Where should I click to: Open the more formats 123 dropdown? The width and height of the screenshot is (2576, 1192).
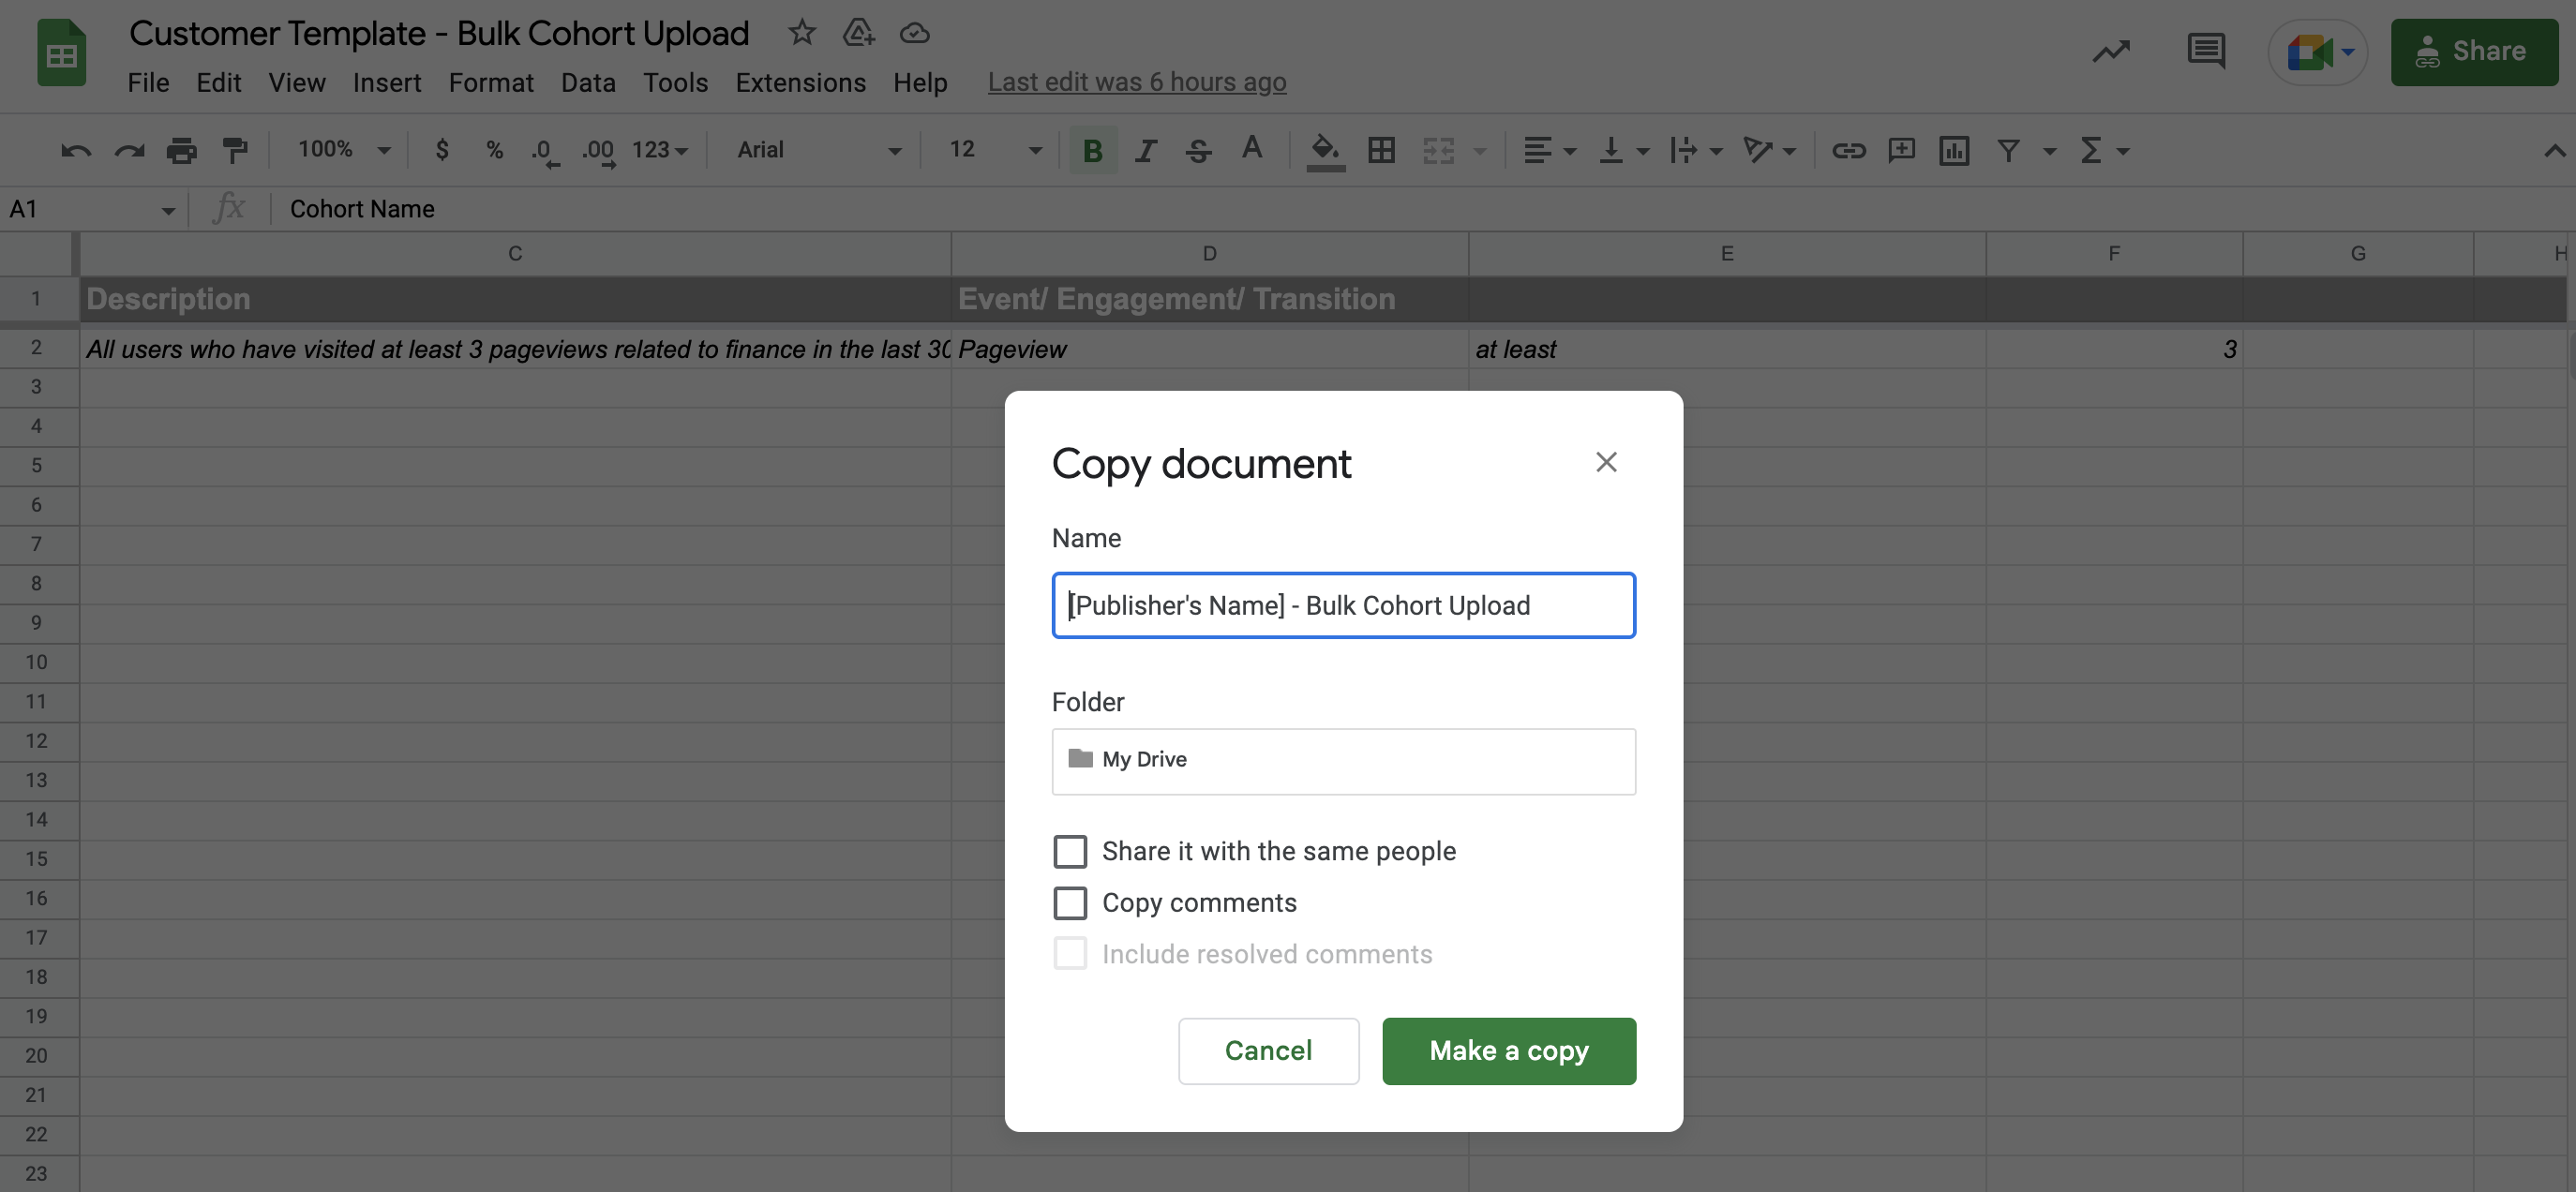(660, 150)
